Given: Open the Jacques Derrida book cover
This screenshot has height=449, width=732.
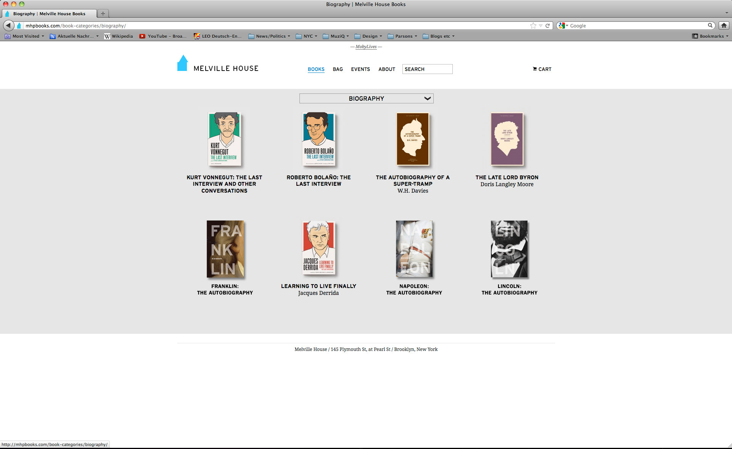Looking at the screenshot, I should pyautogui.click(x=319, y=248).
